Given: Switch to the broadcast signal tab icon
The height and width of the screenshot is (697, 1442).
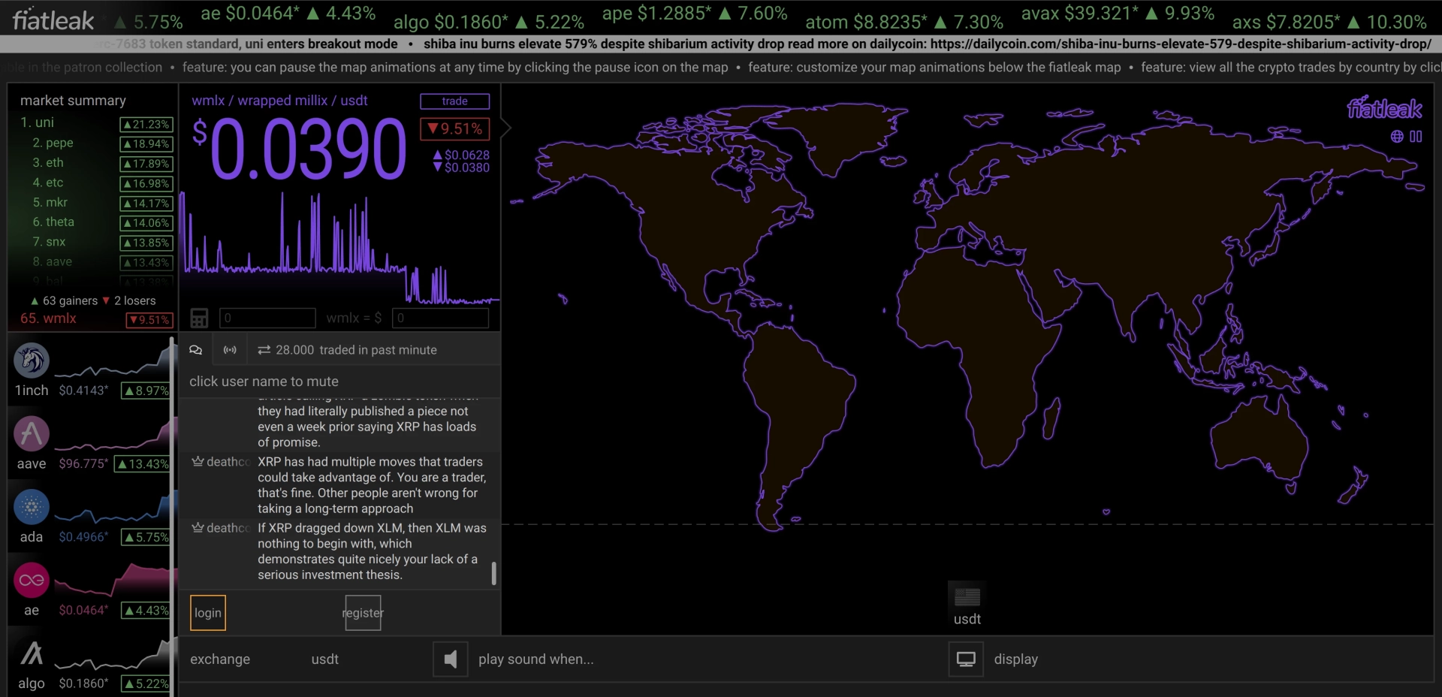Looking at the screenshot, I should (230, 350).
